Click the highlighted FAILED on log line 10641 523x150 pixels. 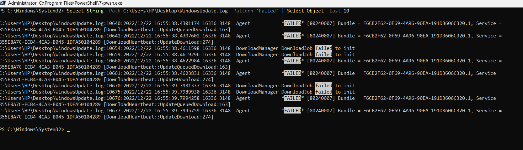tap(292, 36)
